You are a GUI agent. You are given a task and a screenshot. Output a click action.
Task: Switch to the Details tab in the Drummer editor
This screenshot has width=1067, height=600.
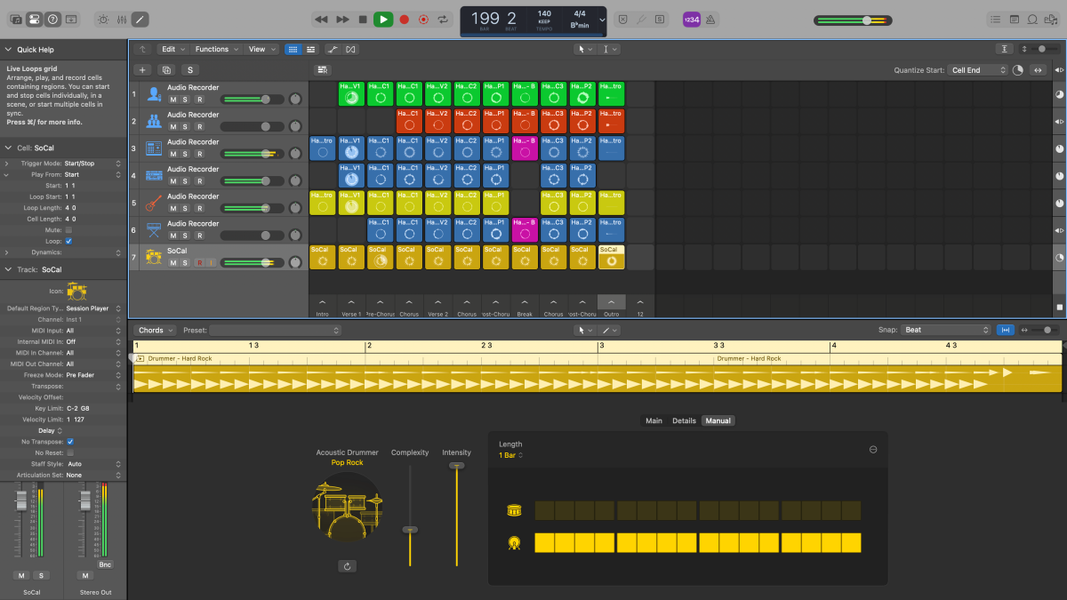coord(684,420)
